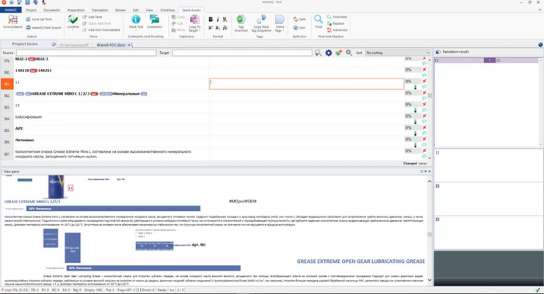Toggle the Translation results eye icon
Viewport: 544px width, 294px height.
(438, 52)
